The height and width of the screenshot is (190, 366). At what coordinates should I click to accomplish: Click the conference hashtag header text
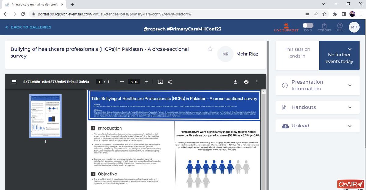(x=182, y=29)
